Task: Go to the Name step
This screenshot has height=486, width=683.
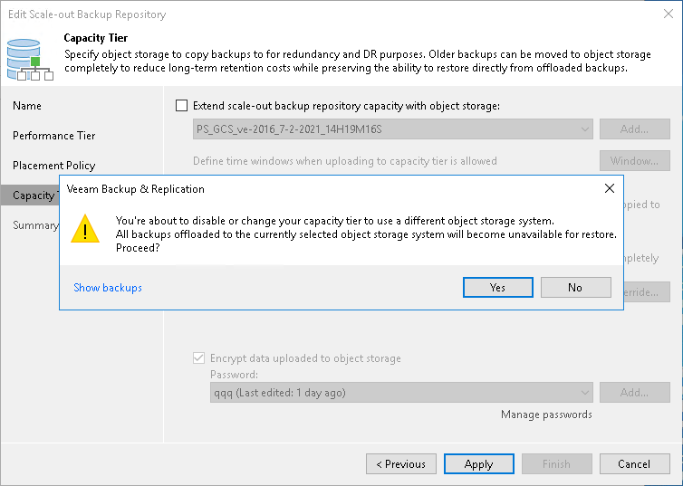Action: 27,106
